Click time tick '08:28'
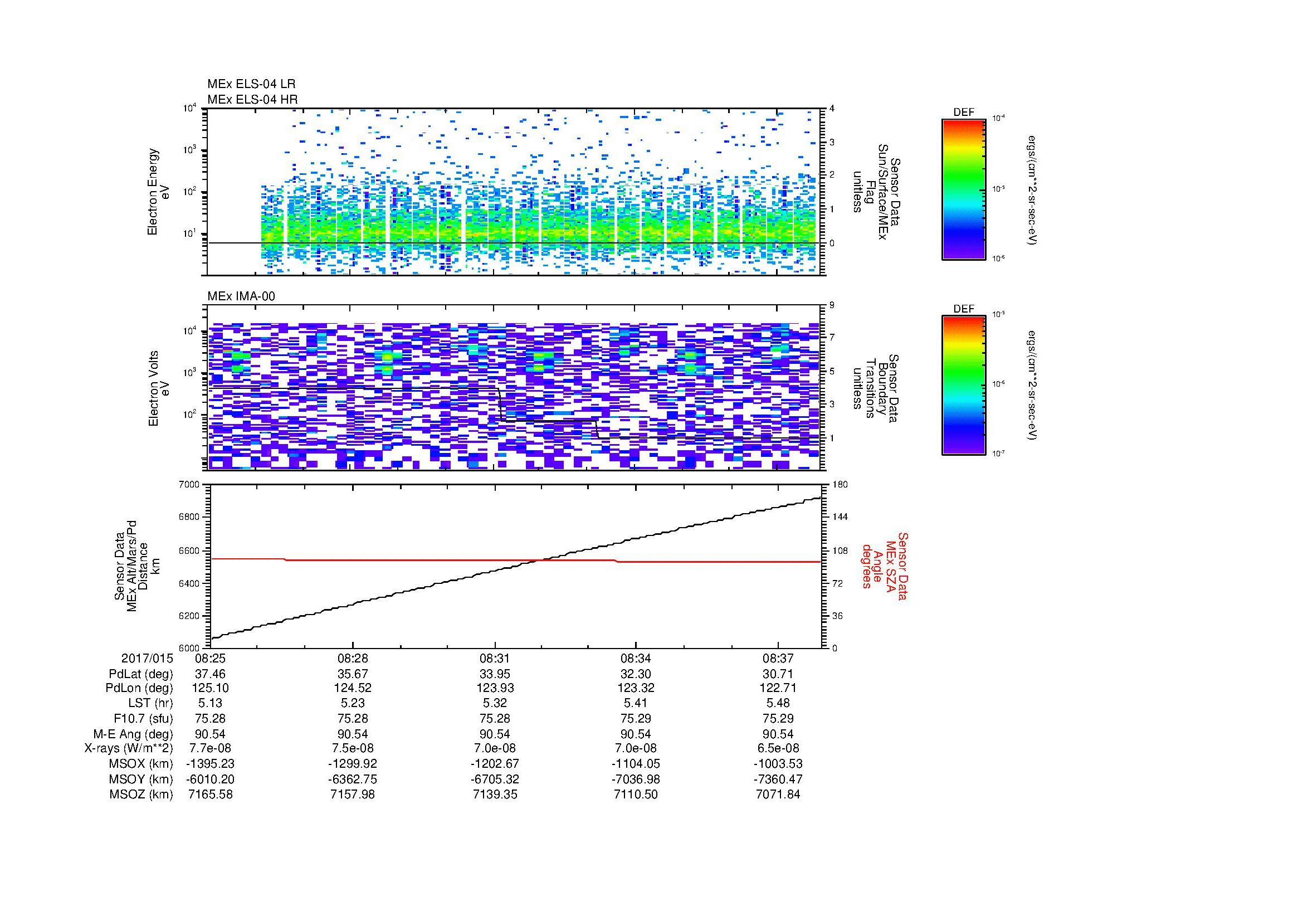This screenshot has width=1303, height=921. (353, 659)
